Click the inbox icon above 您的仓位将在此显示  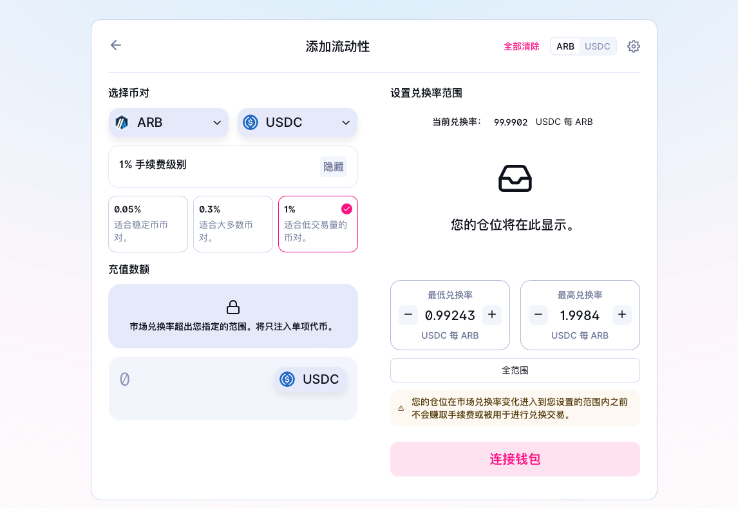coord(515,178)
